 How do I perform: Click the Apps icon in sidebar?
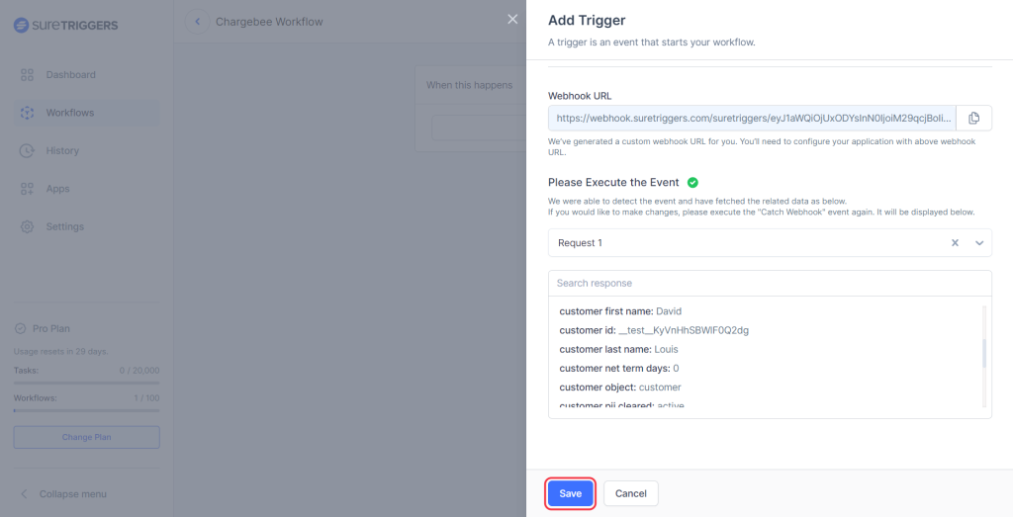(x=27, y=189)
